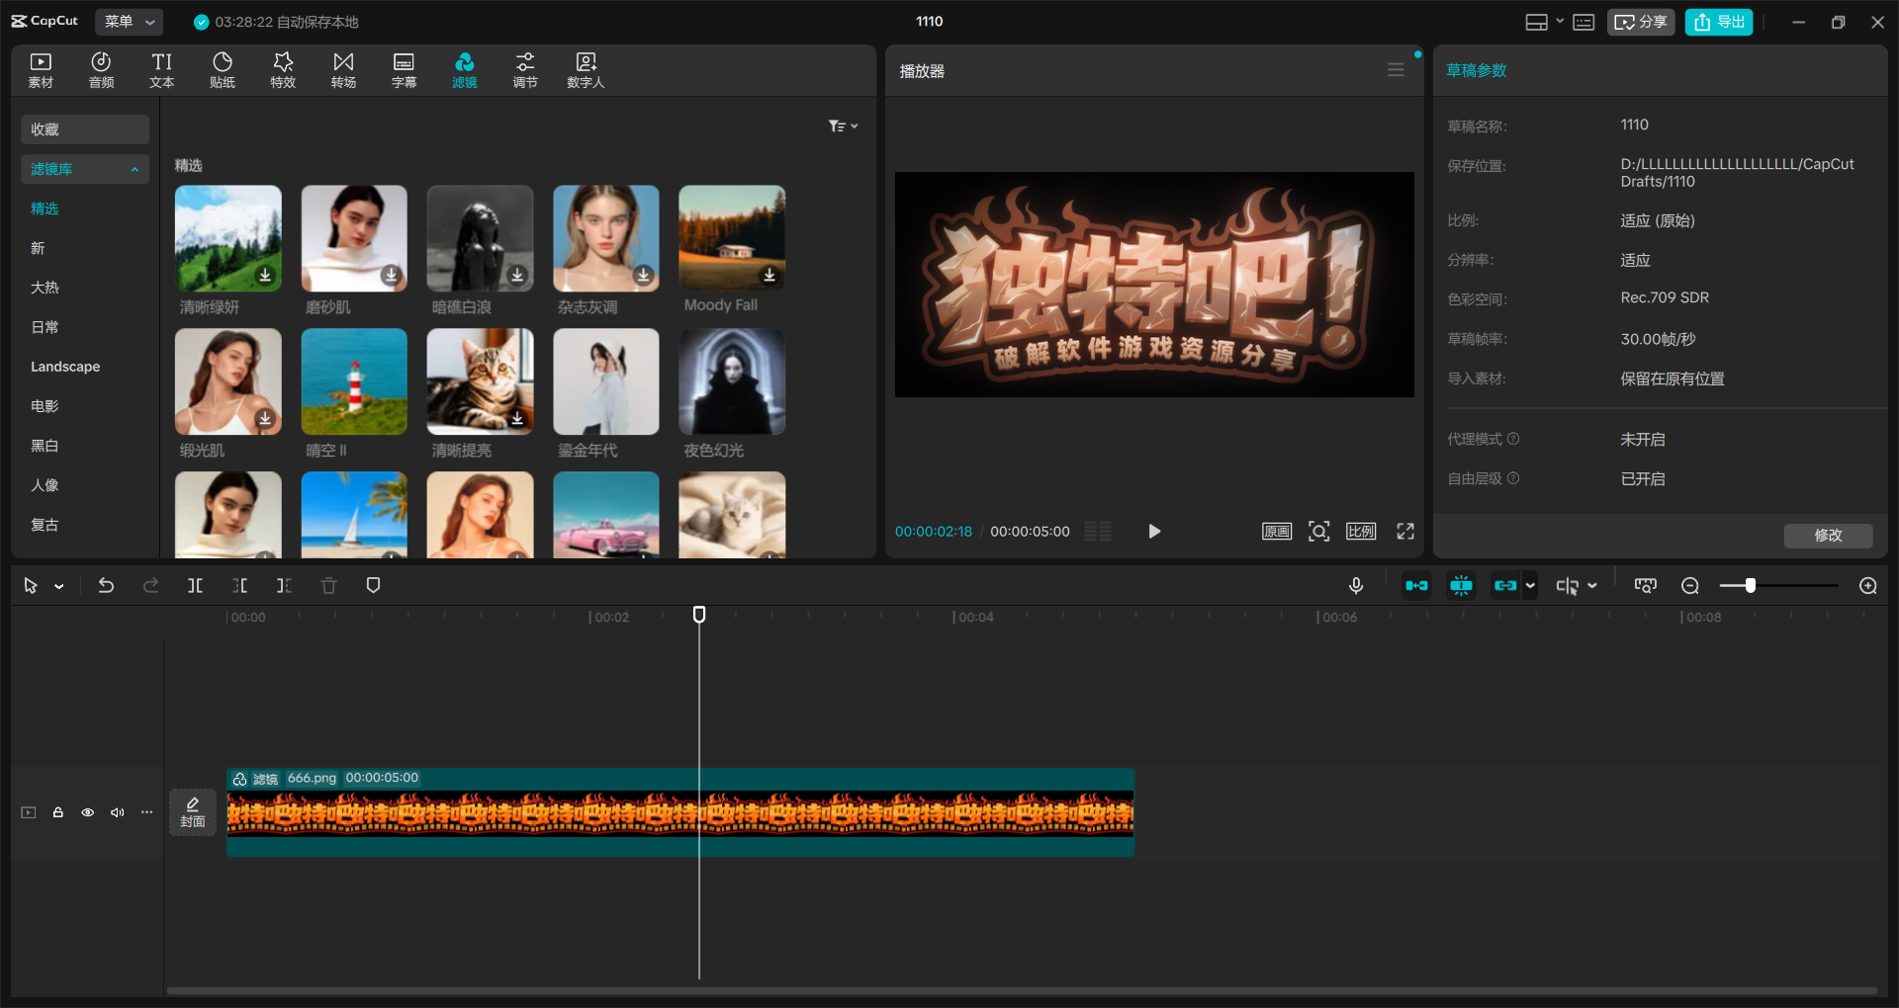The height and width of the screenshot is (1008, 1899).
Task: Switch to the Landscape filter category
Action: 65,366
